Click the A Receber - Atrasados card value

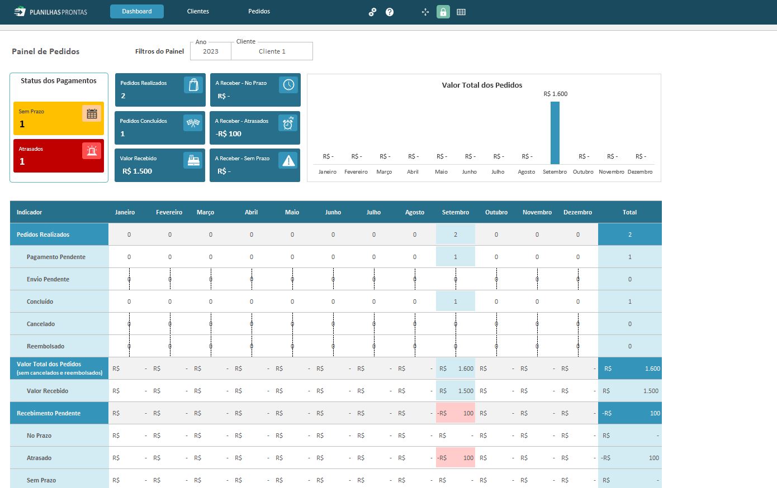[x=229, y=134]
